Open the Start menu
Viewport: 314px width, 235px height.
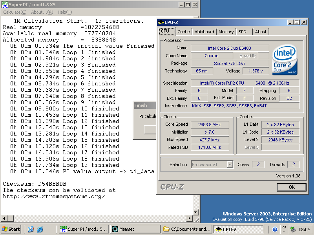(x=11, y=229)
